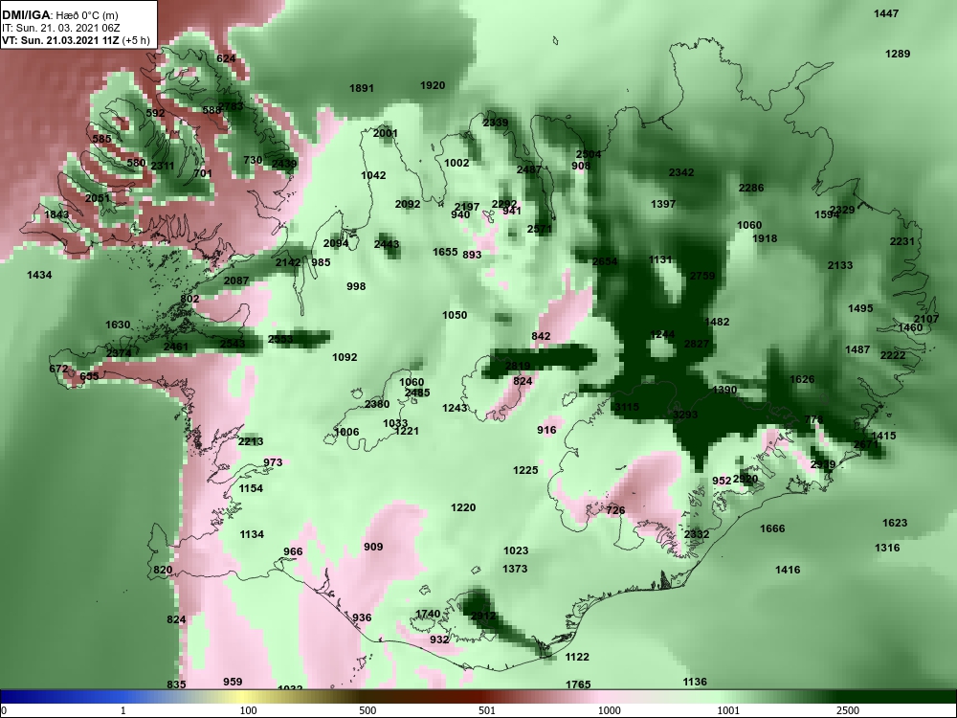Screen dimensions: 957x718
Task: Select the map value 1655
Action: (x=446, y=252)
